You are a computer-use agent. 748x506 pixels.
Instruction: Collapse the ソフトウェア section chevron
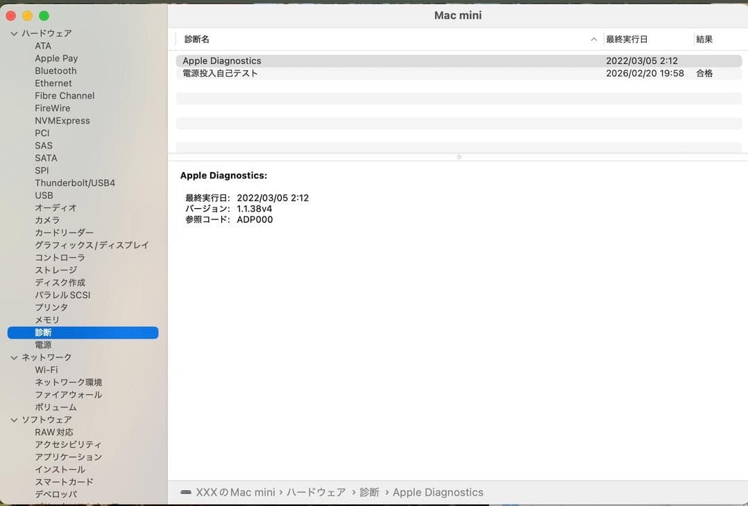coord(15,420)
